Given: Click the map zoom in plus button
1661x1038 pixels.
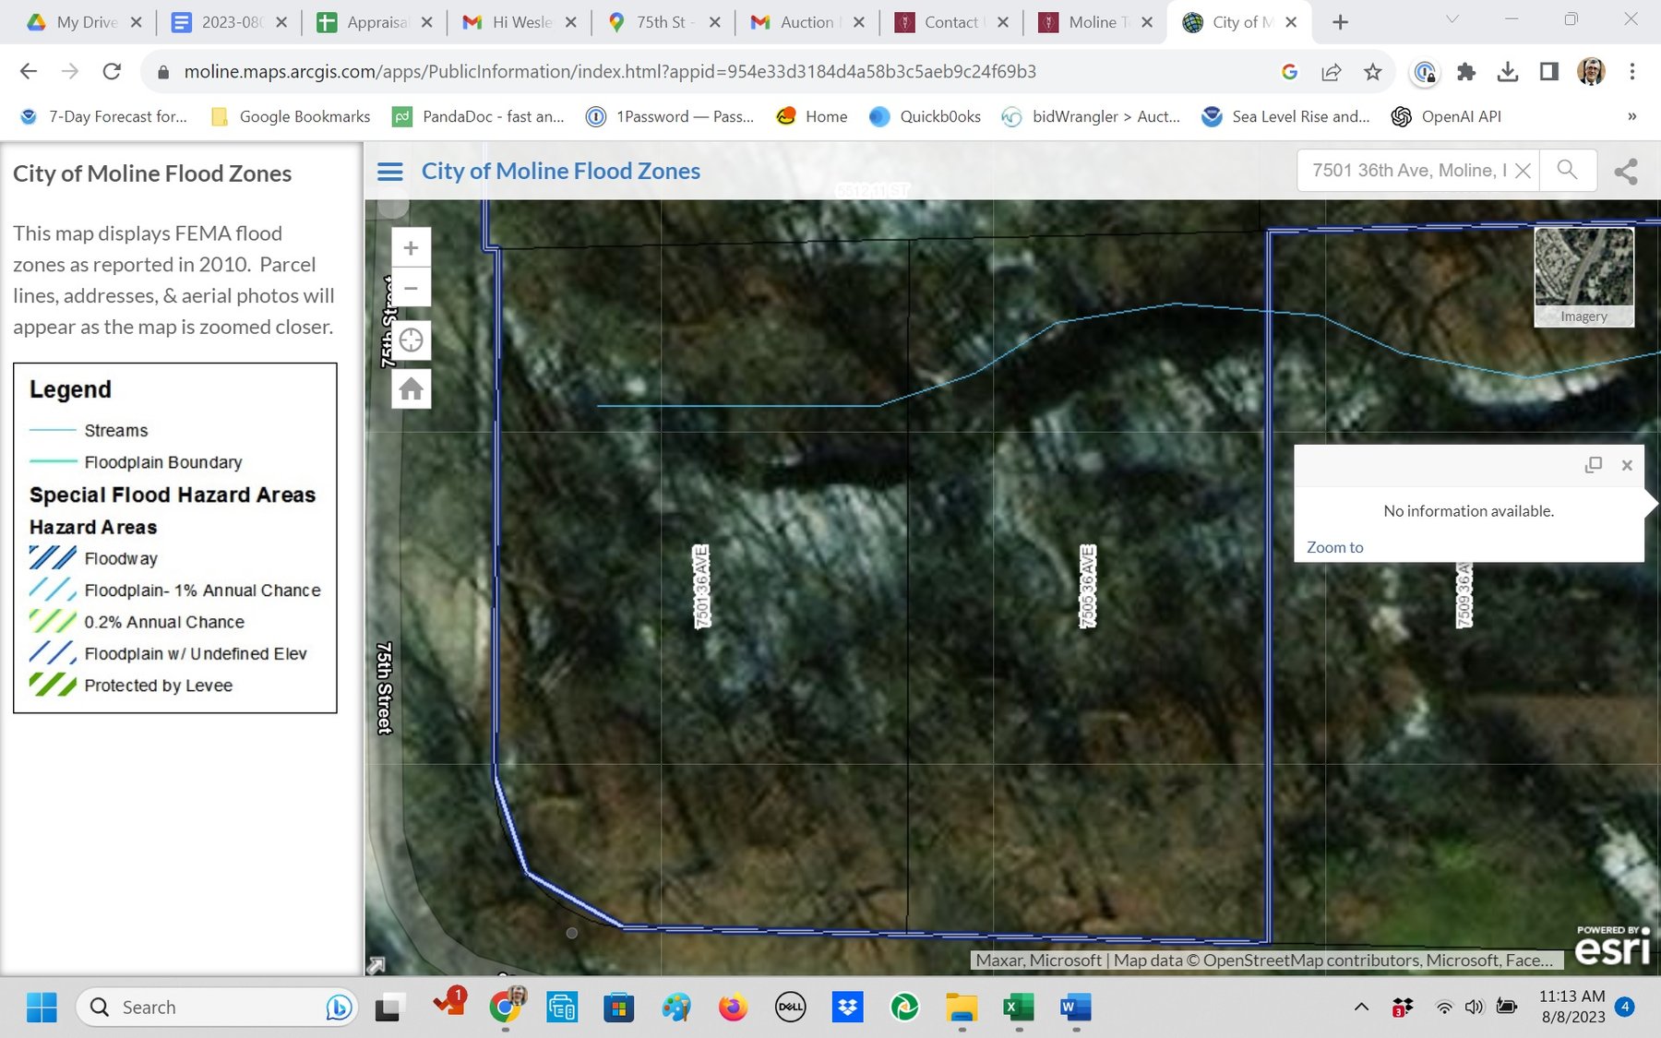Looking at the screenshot, I should point(411,248).
